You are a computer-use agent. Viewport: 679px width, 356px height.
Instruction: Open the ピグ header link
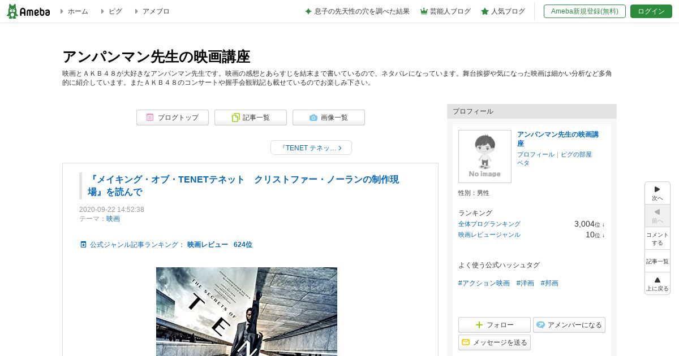pos(115,11)
